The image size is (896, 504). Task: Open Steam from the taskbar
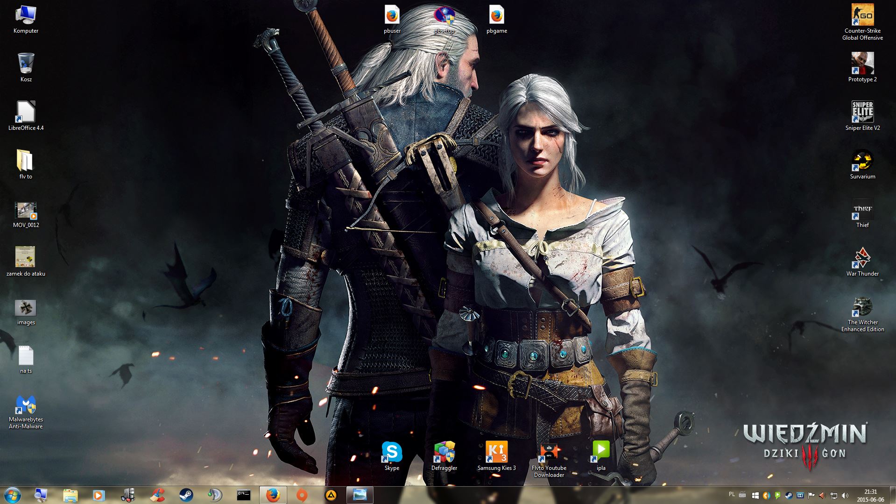click(x=186, y=495)
